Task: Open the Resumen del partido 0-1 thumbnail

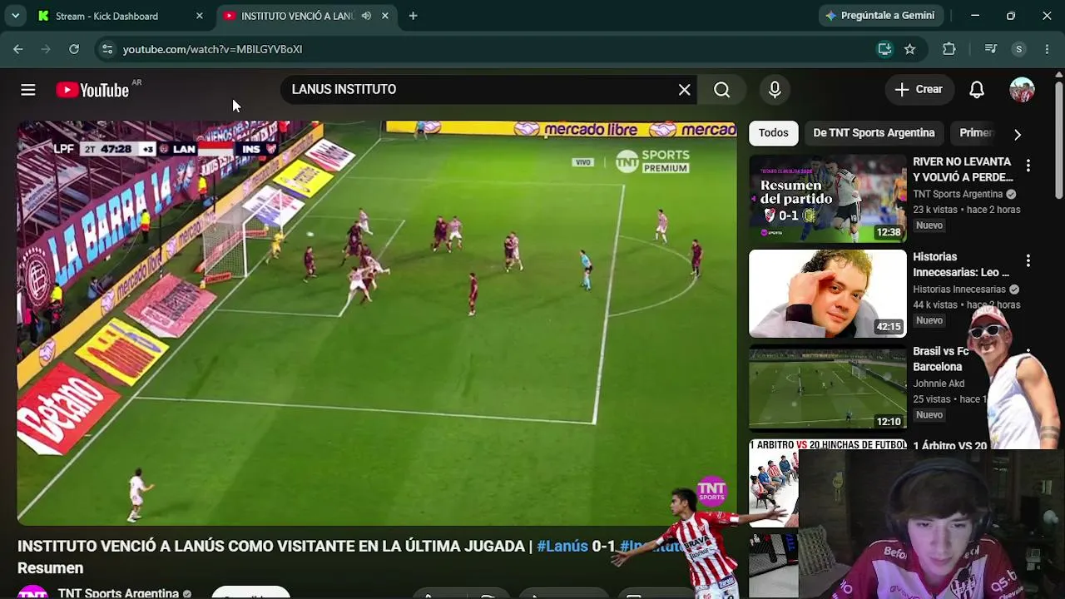Action: [x=827, y=199]
